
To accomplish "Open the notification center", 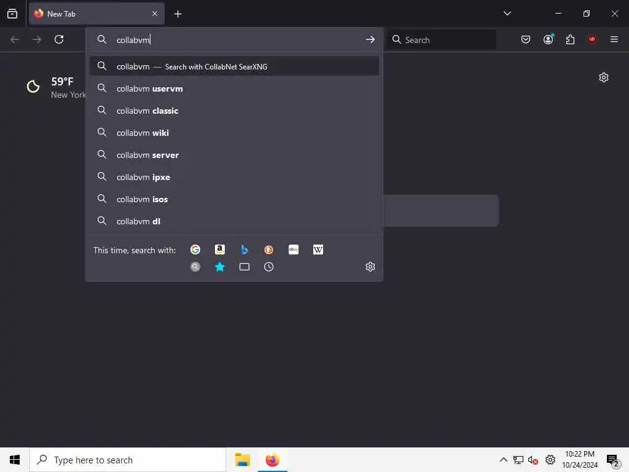I will click(x=613, y=460).
